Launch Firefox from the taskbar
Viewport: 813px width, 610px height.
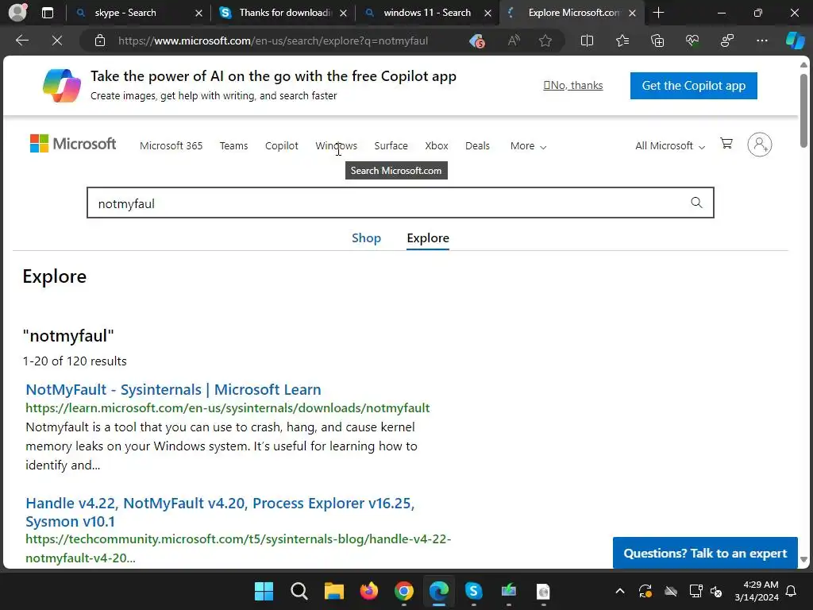pyautogui.click(x=368, y=591)
